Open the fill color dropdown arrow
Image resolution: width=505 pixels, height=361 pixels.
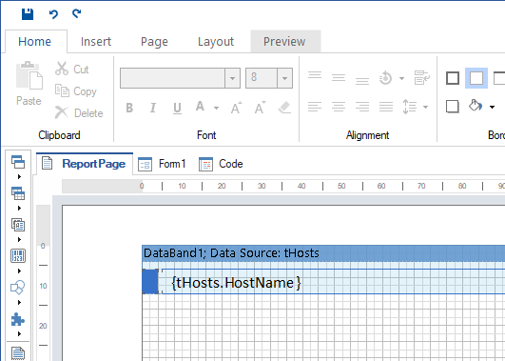[492, 107]
